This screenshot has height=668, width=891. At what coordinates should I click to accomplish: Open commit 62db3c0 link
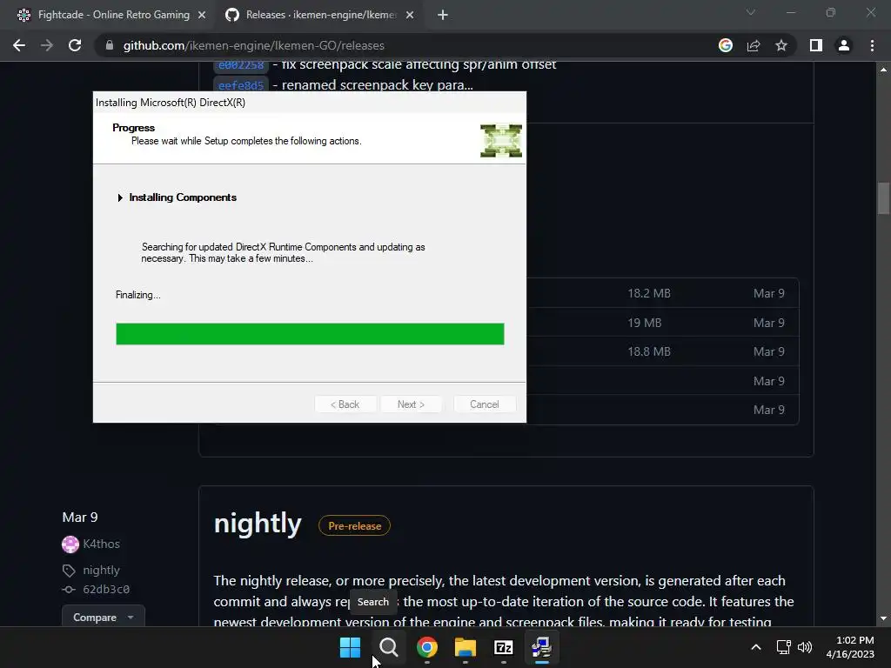[106, 589]
